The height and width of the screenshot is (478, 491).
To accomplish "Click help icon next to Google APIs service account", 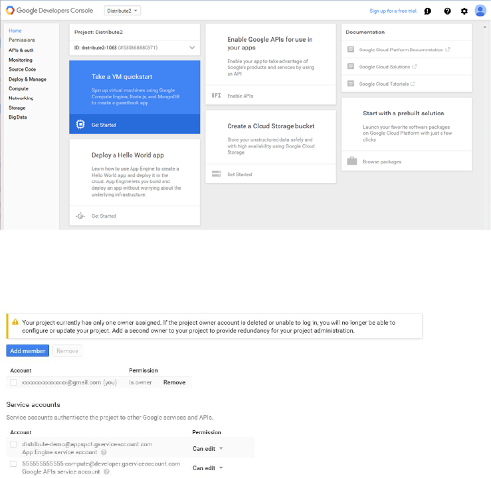I will pyautogui.click(x=106, y=472).
